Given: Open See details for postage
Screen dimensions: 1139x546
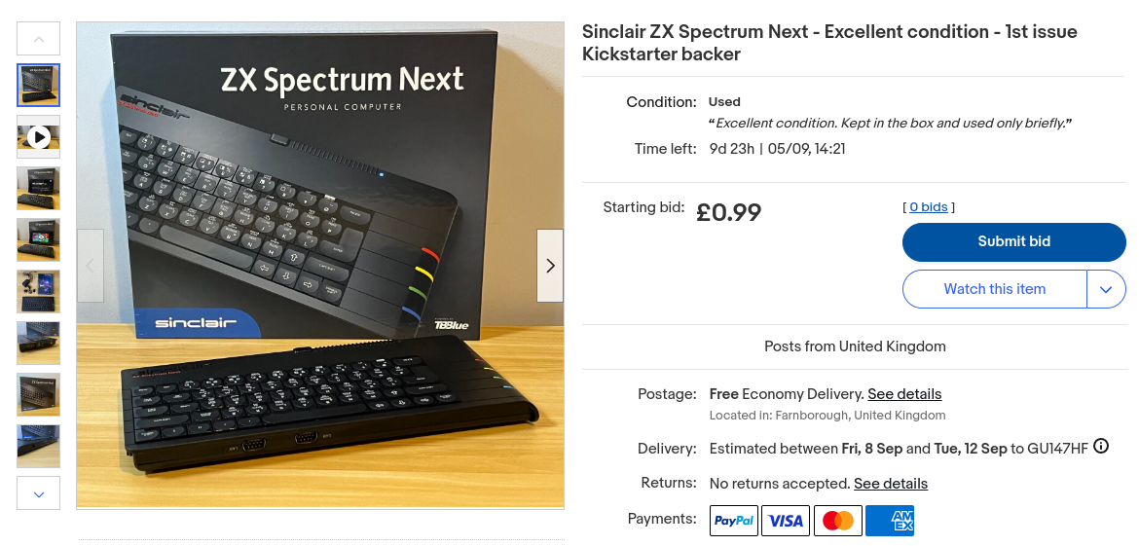Looking at the screenshot, I should [904, 394].
